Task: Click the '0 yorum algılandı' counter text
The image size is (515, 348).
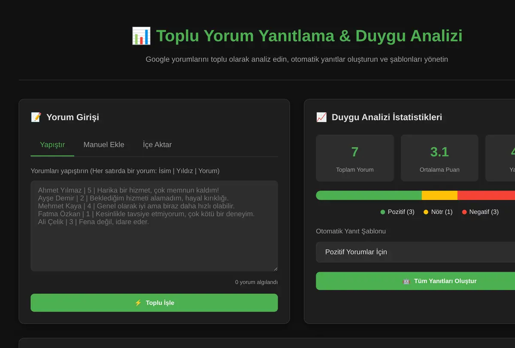Action: click(256, 282)
